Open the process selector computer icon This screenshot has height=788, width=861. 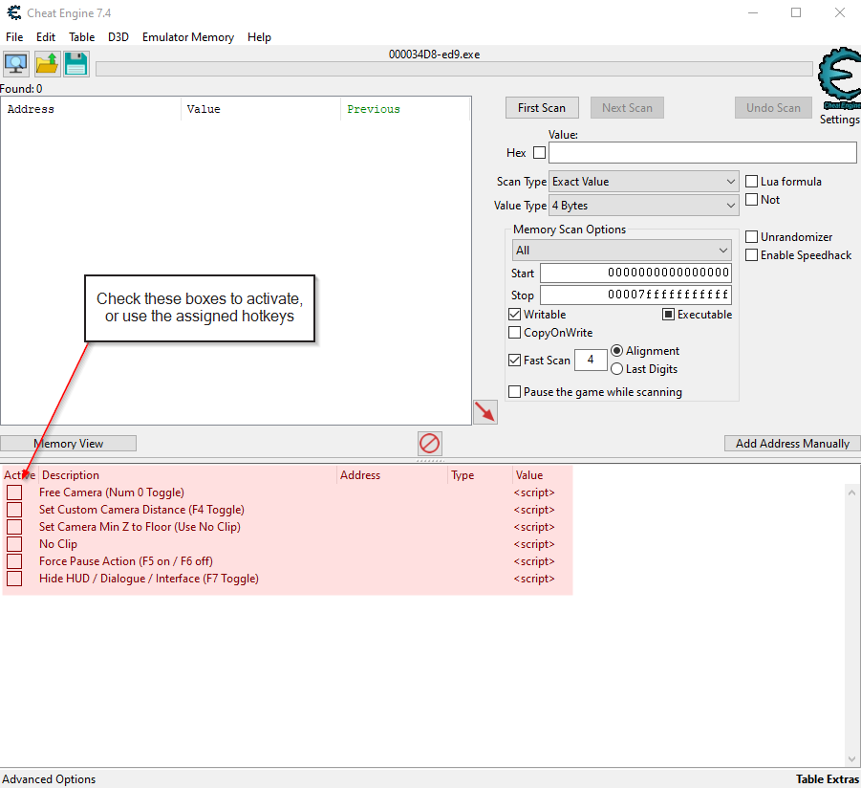pyautogui.click(x=16, y=64)
